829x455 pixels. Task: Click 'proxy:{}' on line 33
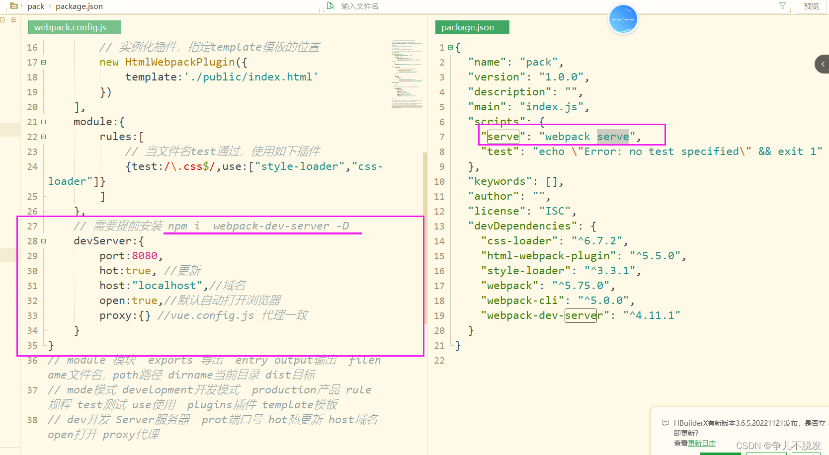[125, 315]
